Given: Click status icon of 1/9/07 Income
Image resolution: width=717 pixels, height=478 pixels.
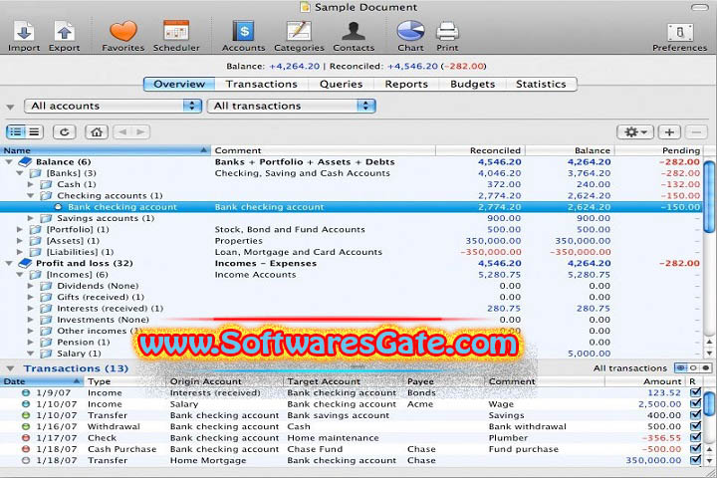Looking at the screenshot, I should tap(26, 393).
